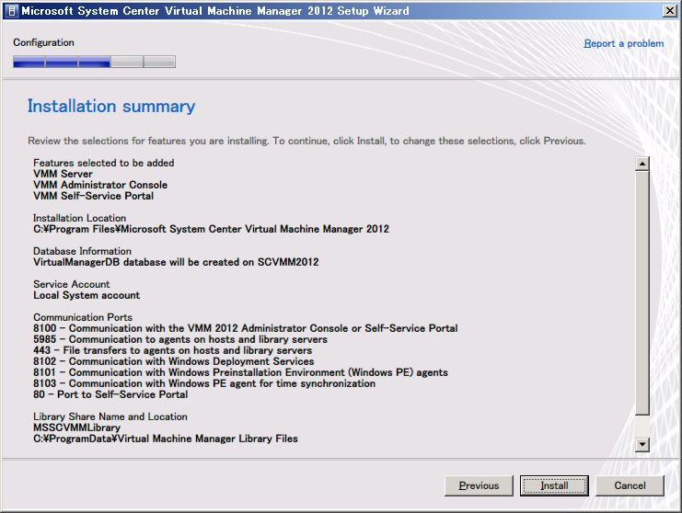Screen dimensions: 682x513
Task: Click the 'Communication Ports' heading
Action: (x=83, y=317)
